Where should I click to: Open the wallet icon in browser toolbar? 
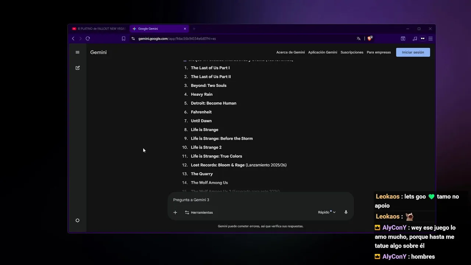click(x=403, y=38)
